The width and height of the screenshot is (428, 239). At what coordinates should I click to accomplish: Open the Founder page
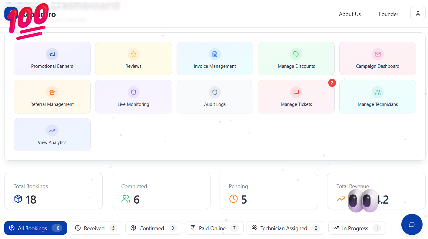click(388, 14)
